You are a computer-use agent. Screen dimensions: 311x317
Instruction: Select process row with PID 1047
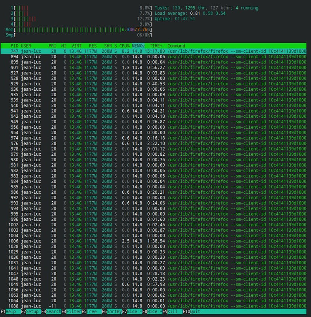pyautogui.click(x=154, y=273)
